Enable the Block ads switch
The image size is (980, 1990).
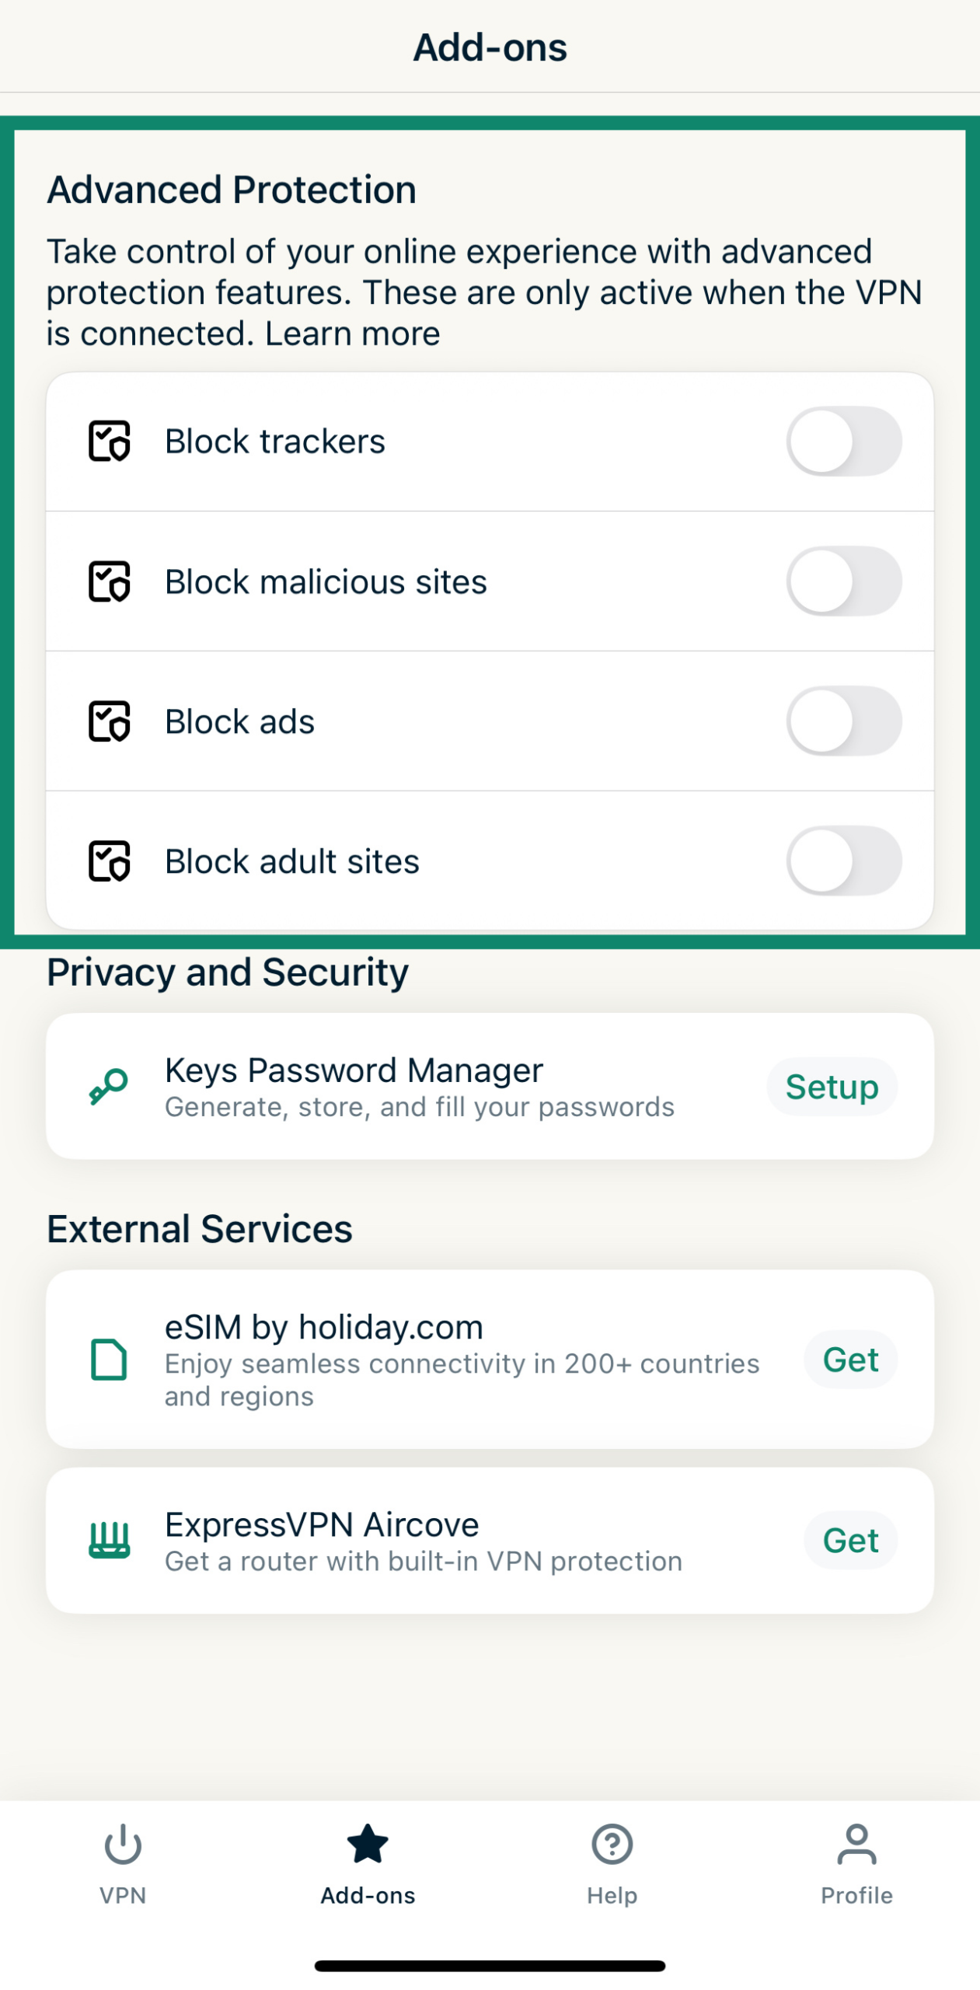[x=846, y=721]
